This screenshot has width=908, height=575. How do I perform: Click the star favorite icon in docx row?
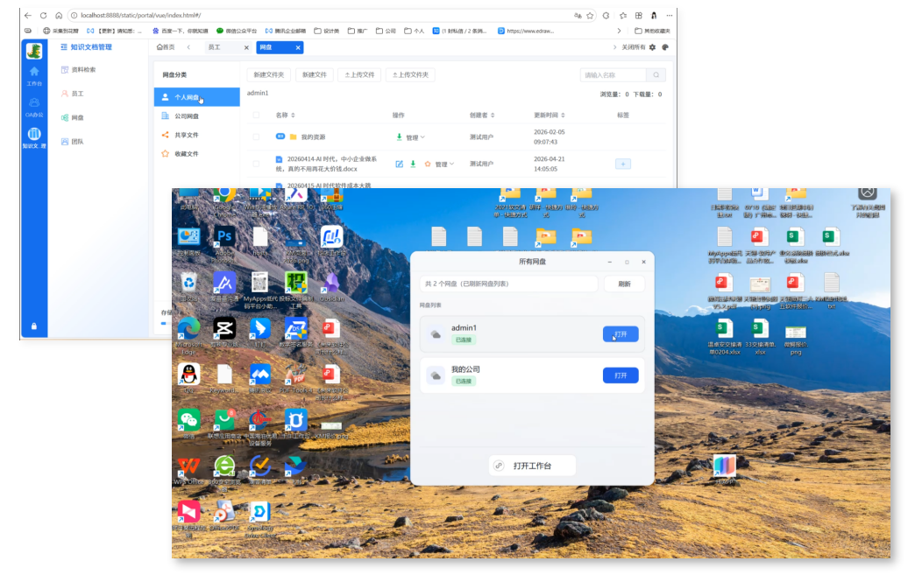tap(428, 164)
